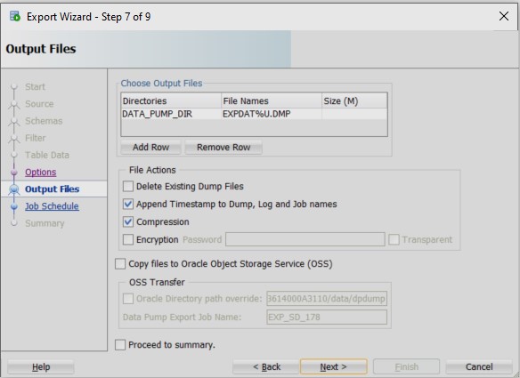Click the Job Schedule step node icon

pyautogui.click(x=14, y=206)
